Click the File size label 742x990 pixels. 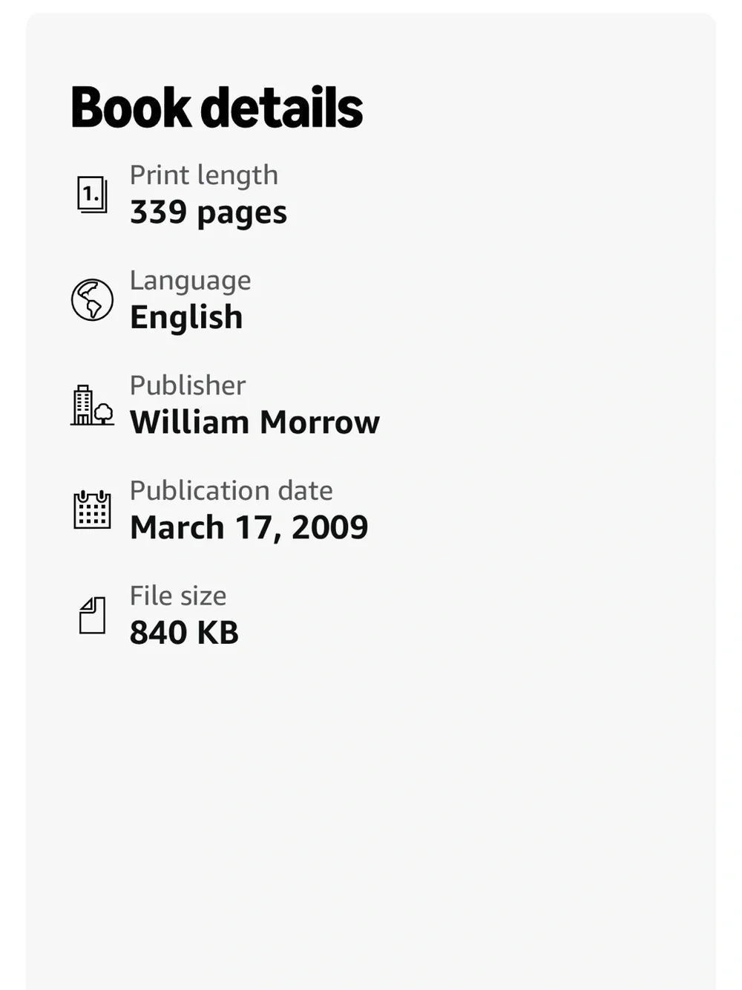[178, 596]
